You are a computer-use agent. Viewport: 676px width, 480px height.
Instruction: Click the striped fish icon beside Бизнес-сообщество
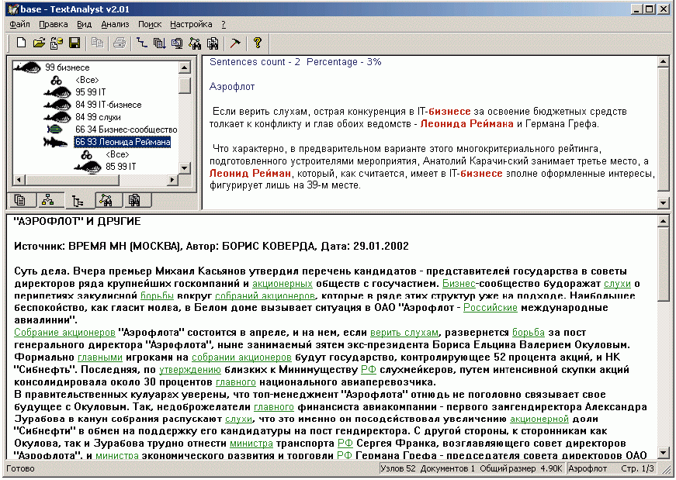(55, 129)
